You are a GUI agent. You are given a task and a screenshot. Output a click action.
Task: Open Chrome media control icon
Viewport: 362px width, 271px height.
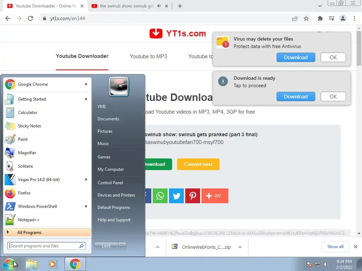click(x=331, y=18)
